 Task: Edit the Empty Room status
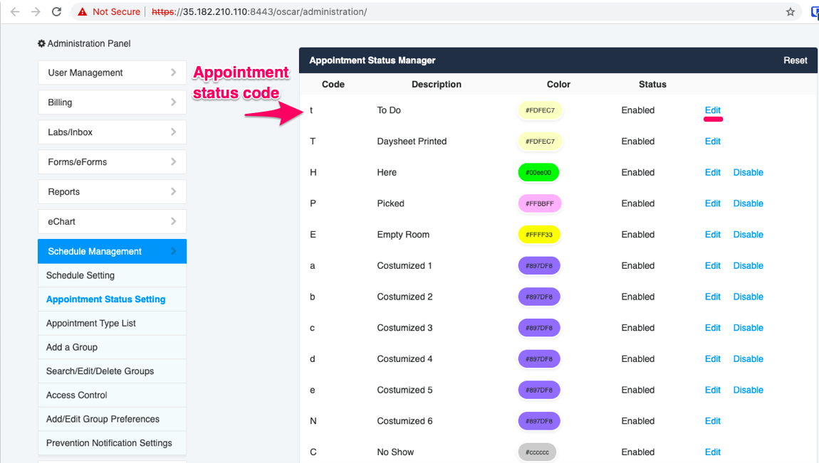point(712,235)
